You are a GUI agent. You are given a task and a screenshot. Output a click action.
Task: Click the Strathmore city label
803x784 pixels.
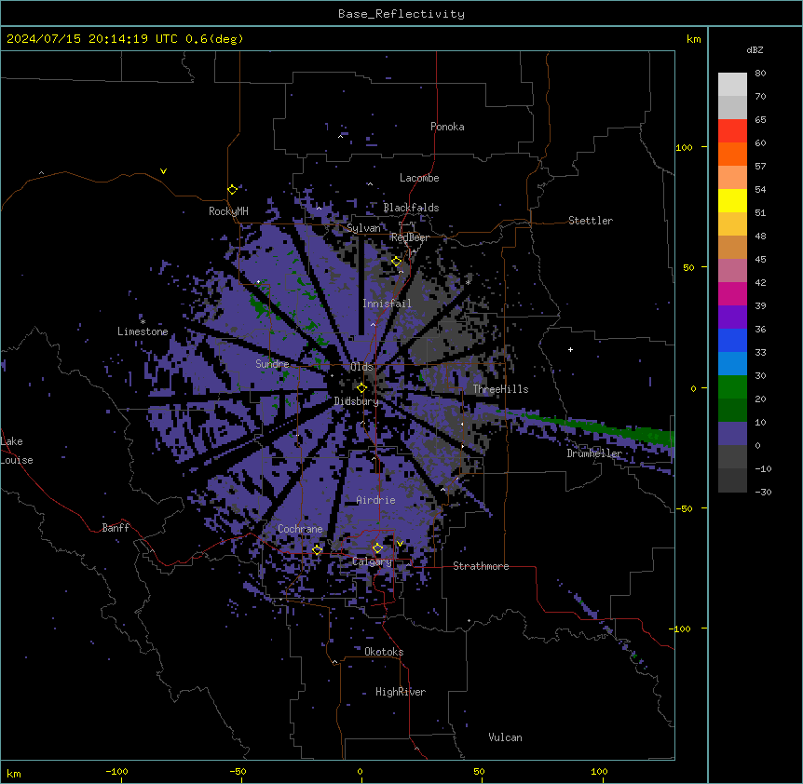[481, 566]
